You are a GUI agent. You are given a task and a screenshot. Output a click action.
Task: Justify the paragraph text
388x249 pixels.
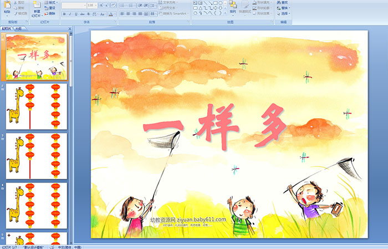[x=140, y=14]
